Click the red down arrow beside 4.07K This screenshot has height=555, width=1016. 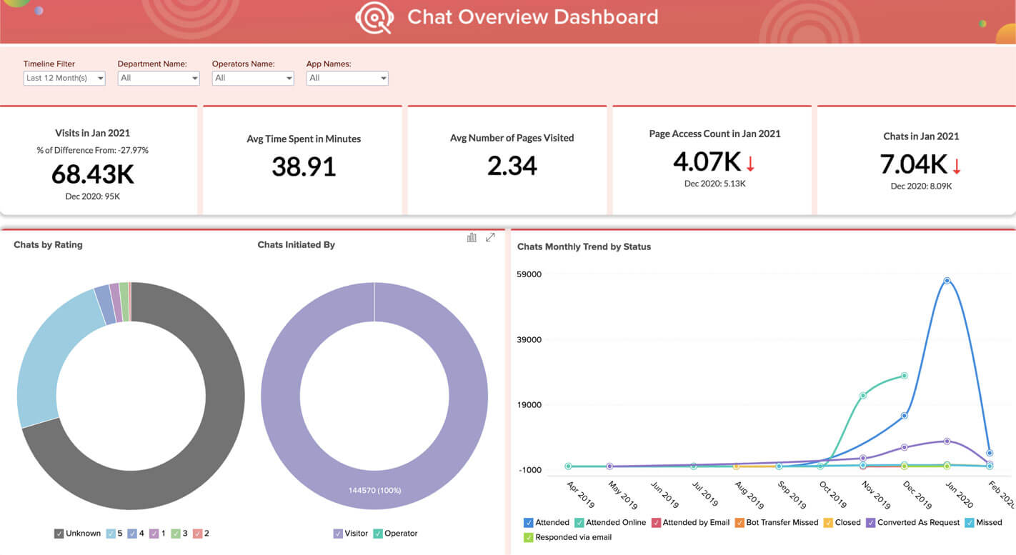(750, 164)
